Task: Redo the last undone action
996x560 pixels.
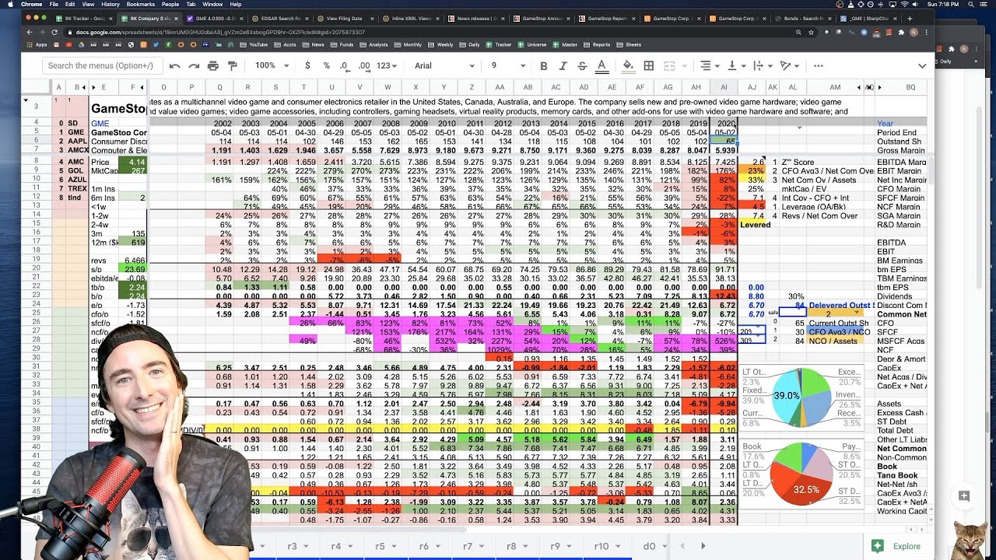Action: (194, 66)
